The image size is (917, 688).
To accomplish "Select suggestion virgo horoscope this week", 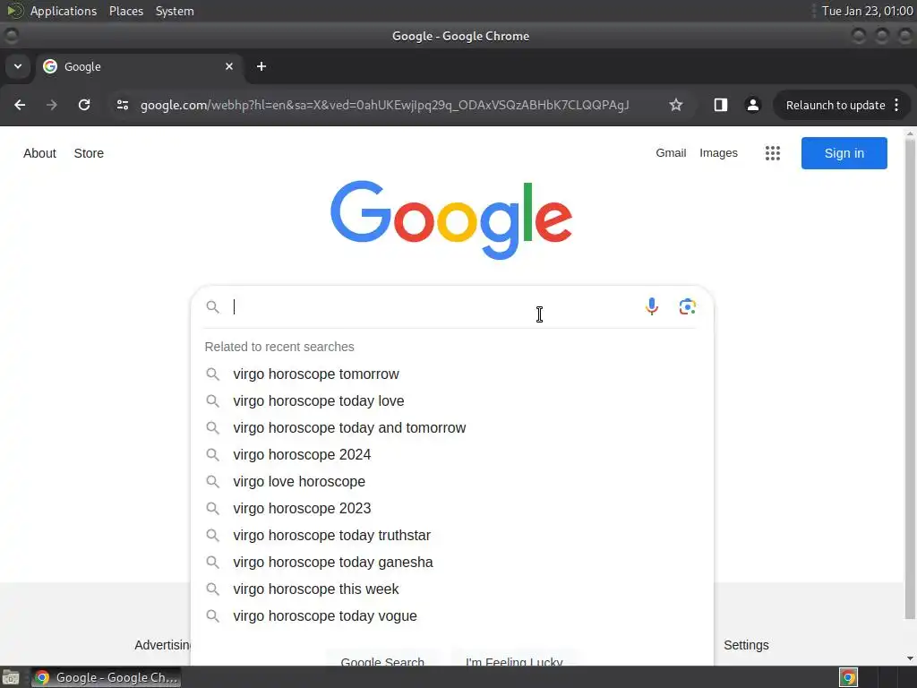I will coord(451,589).
